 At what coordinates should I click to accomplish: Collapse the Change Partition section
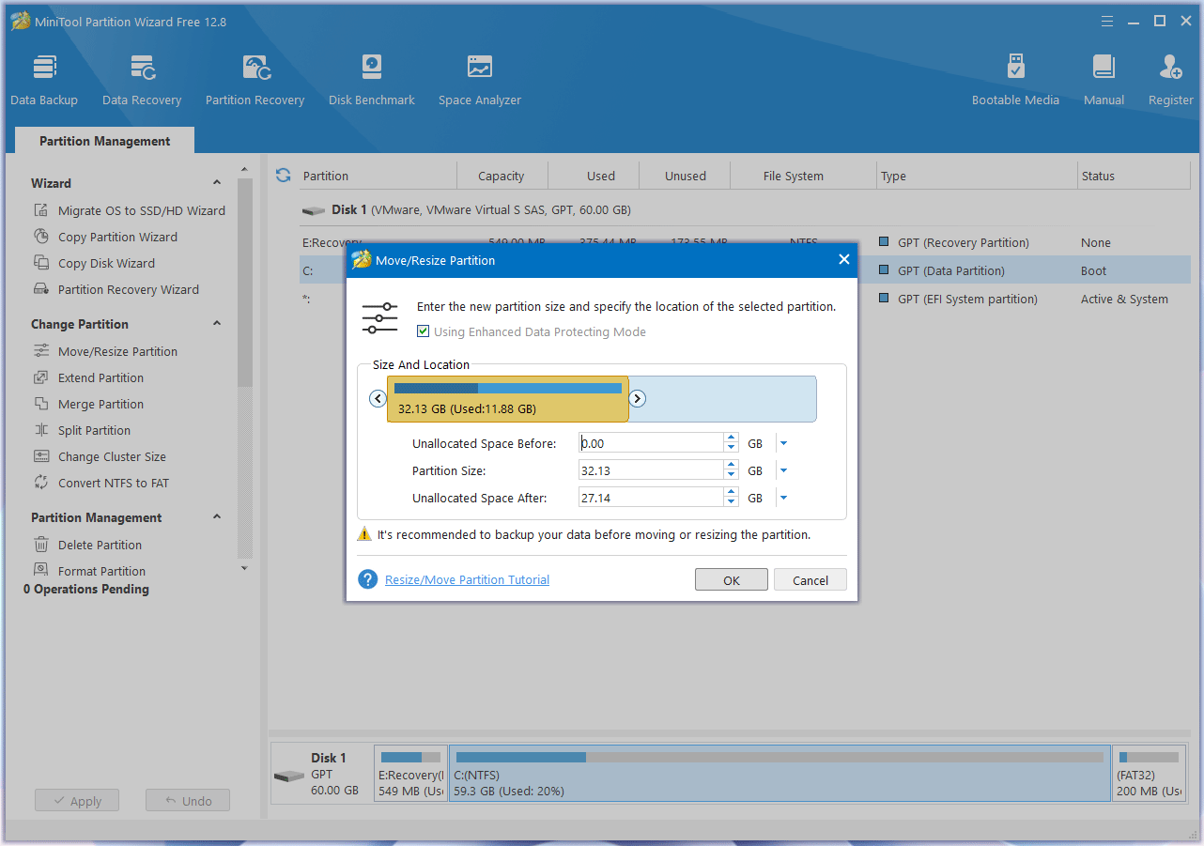pos(217,324)
